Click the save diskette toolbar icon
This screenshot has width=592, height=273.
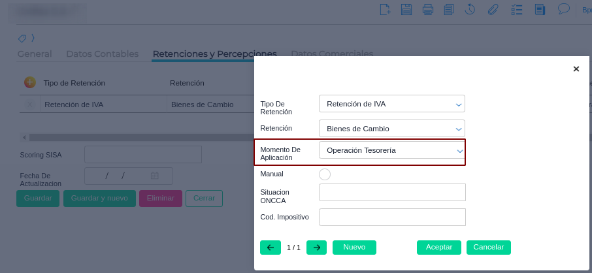click(x=406, y=9)
